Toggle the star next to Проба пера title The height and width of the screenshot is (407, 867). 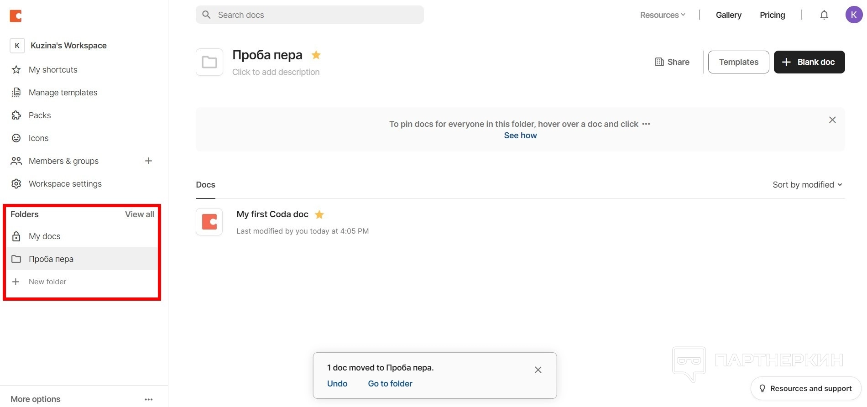pyautogui.click(x=316, y=55)
